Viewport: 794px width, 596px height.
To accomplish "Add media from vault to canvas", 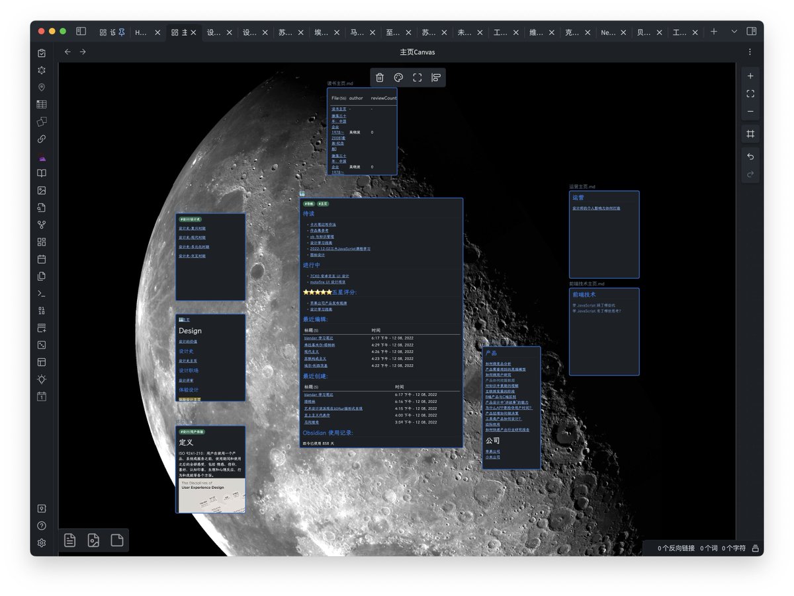I will (117, 540).
